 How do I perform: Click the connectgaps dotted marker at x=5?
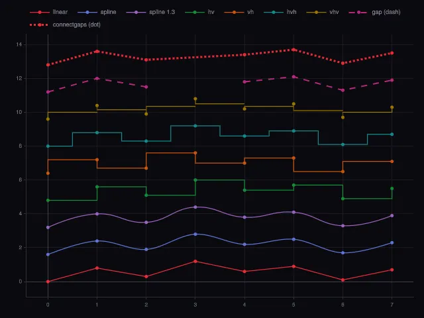(x=293, y=50)
